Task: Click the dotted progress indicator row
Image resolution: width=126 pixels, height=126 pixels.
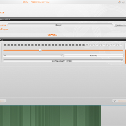Action: [63, 45]
